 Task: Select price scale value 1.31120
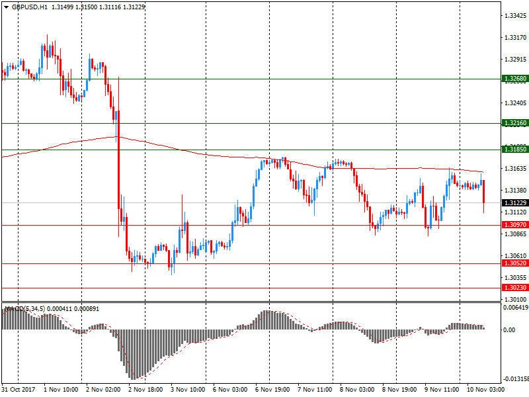[x=515, y=212]
